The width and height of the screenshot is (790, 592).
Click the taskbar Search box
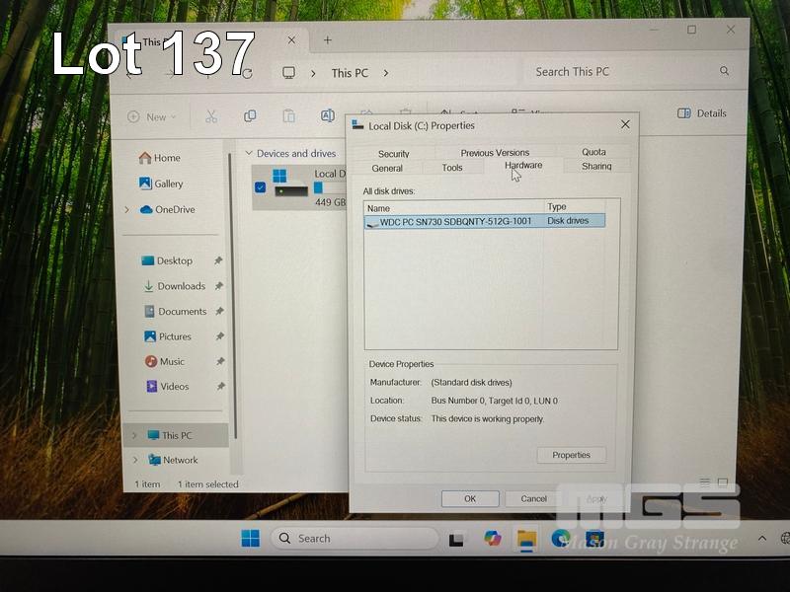(x=355, y=538)
